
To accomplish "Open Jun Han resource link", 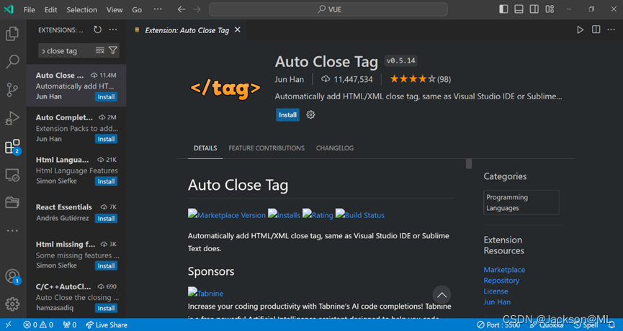I will [x=497, y=301].
